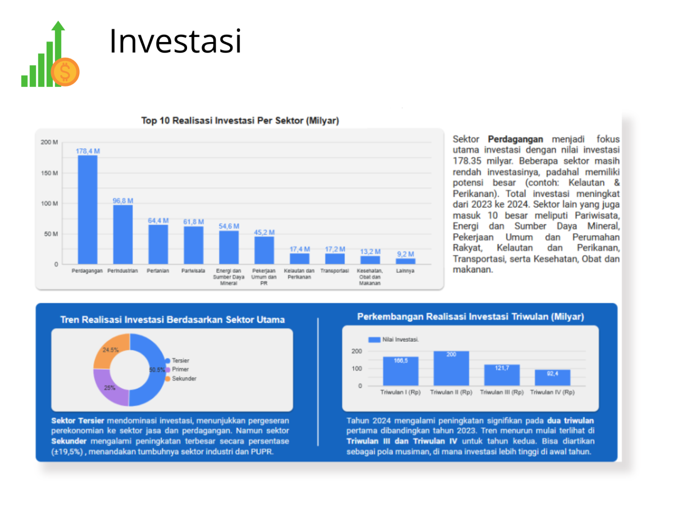Click the "Top 10 Realisasi Investasi Per Sektor" chart title

coord(240,121)
